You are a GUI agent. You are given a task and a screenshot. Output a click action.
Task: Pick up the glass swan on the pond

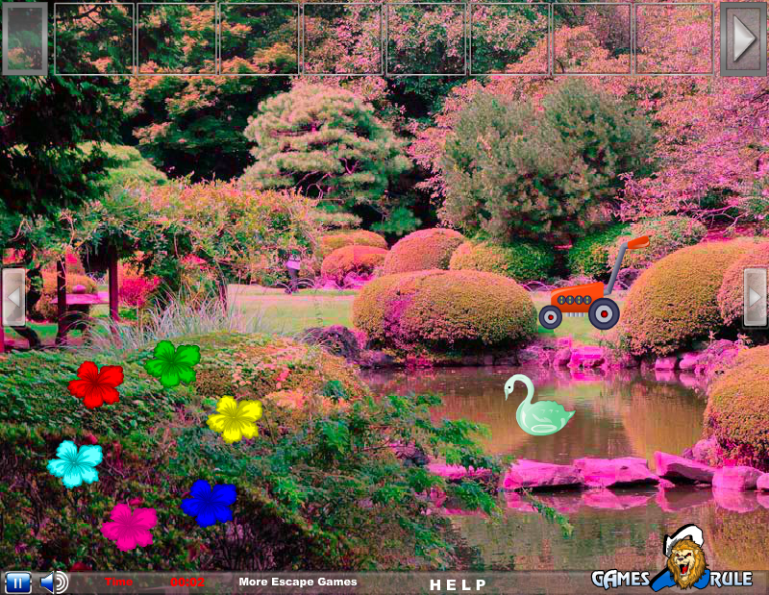coord(538,406)
